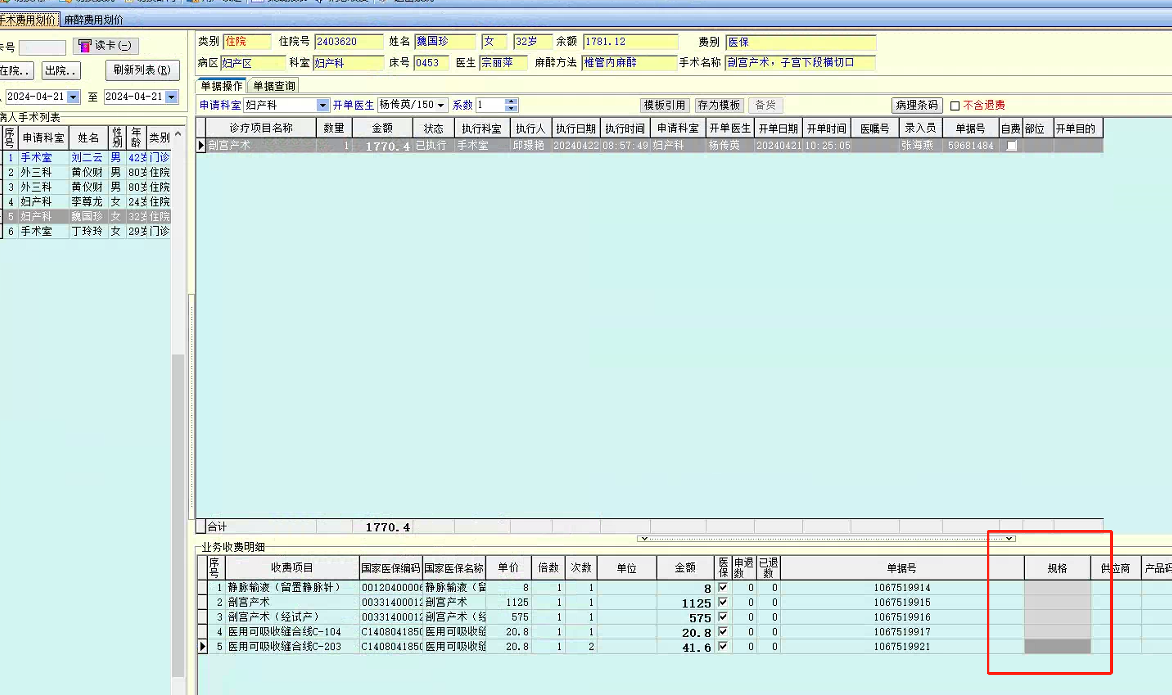Click the card reader icon on 读卡 button
The height and width of the screenshot is (695, 1172).
click(85, 46)
